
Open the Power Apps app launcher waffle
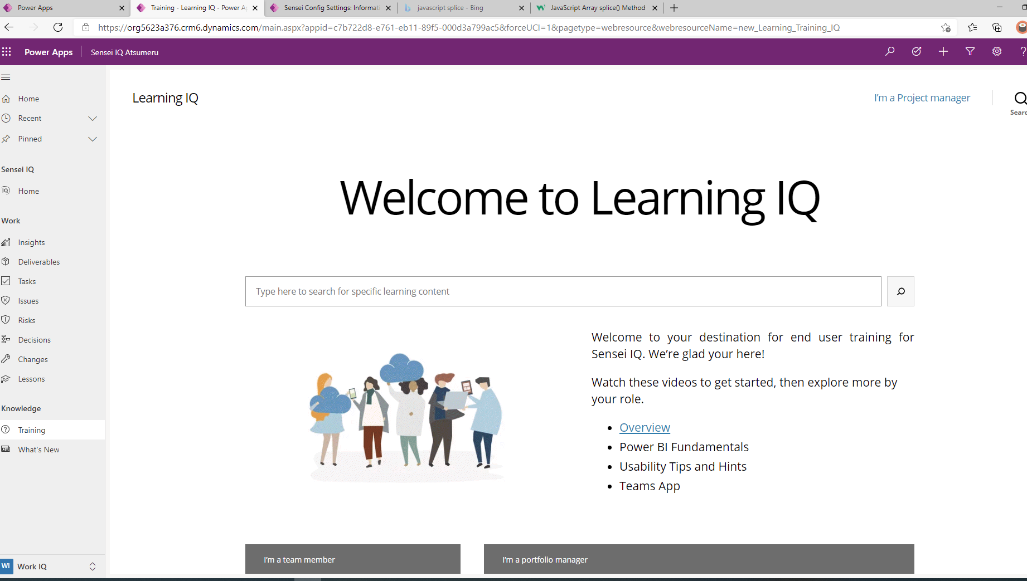click(7, 52)
